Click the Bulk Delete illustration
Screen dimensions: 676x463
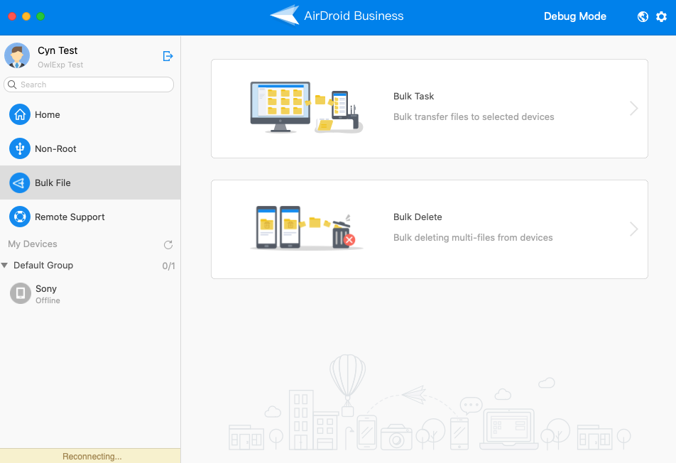(307, 228)
